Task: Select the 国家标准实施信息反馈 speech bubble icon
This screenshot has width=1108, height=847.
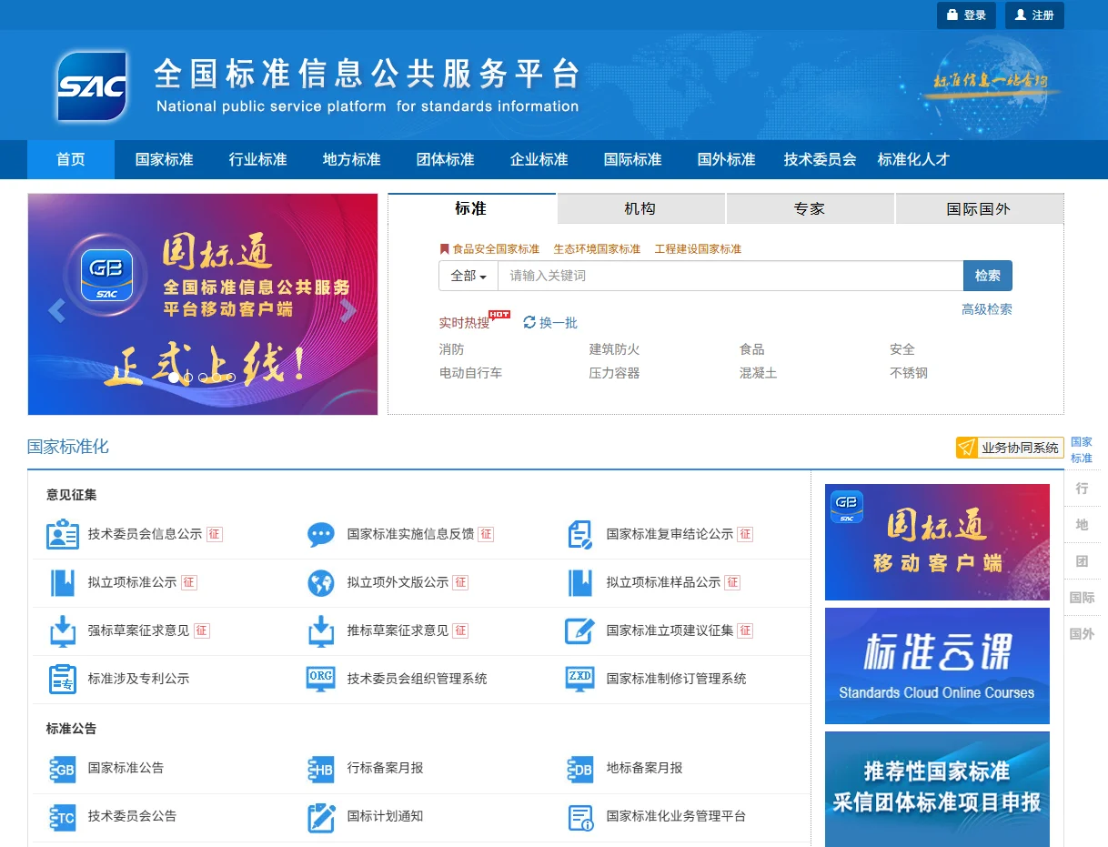Action: pyautogui.click(x=320, y=535)
